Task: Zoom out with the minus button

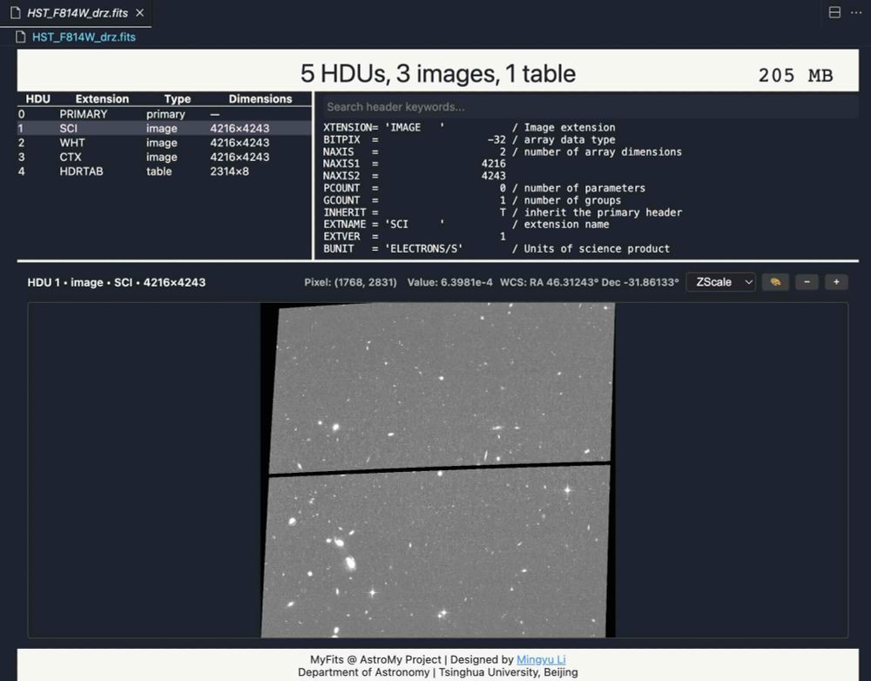Action: (807, 282)
